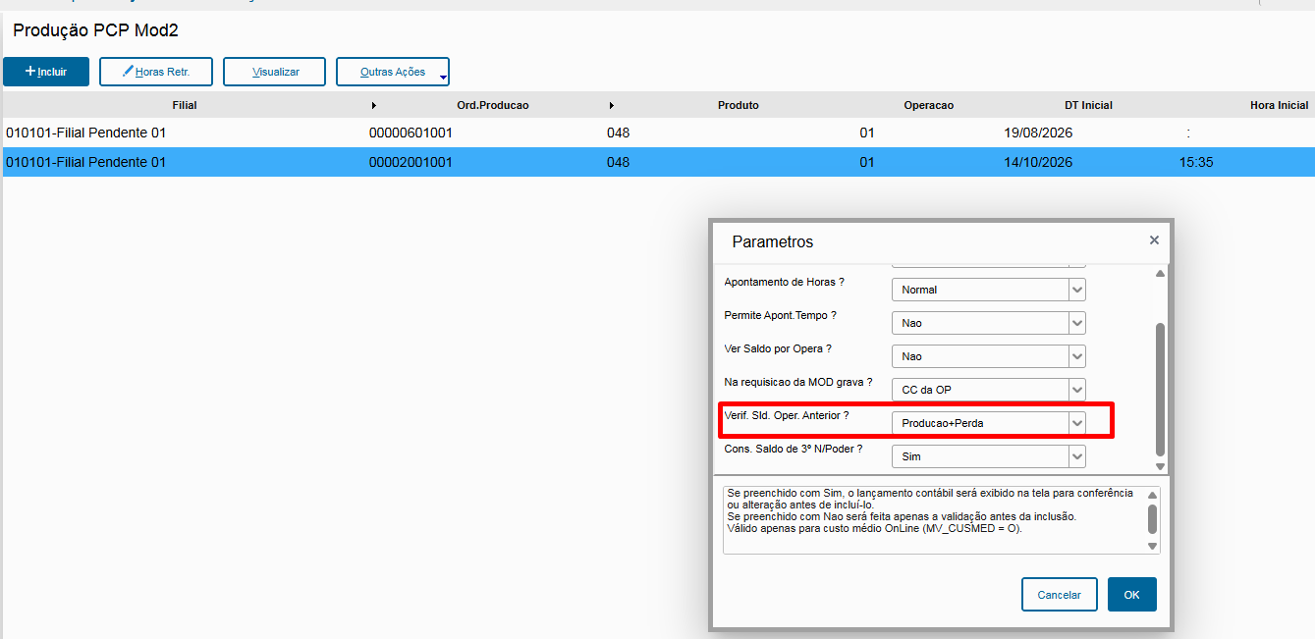
Task: Select the Visualizar button
Action: click(275, 72)
